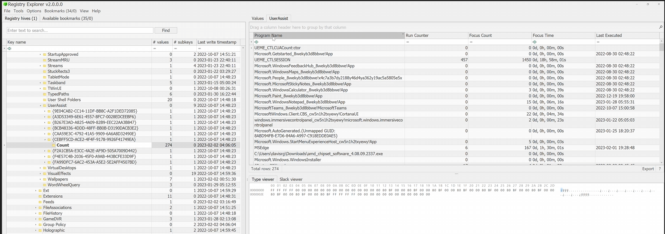Switch to the Values tab

point(258,18)
